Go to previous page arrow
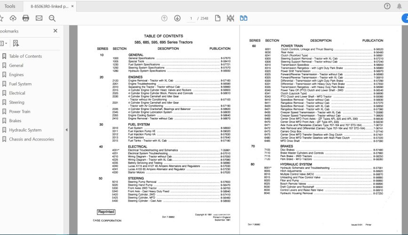 [164, 18]
